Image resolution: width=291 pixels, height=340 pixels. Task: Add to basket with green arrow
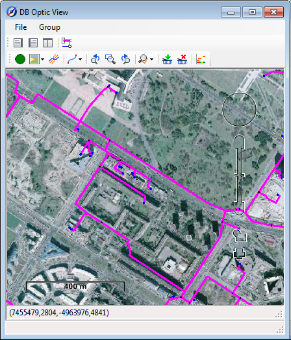(167, 59)
